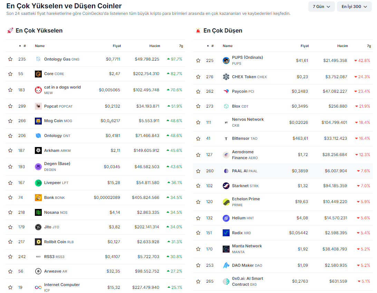Sort gainers table by rank # column
Image resolution: width=377 pixels, height=293 pixels.
point(25,46)
